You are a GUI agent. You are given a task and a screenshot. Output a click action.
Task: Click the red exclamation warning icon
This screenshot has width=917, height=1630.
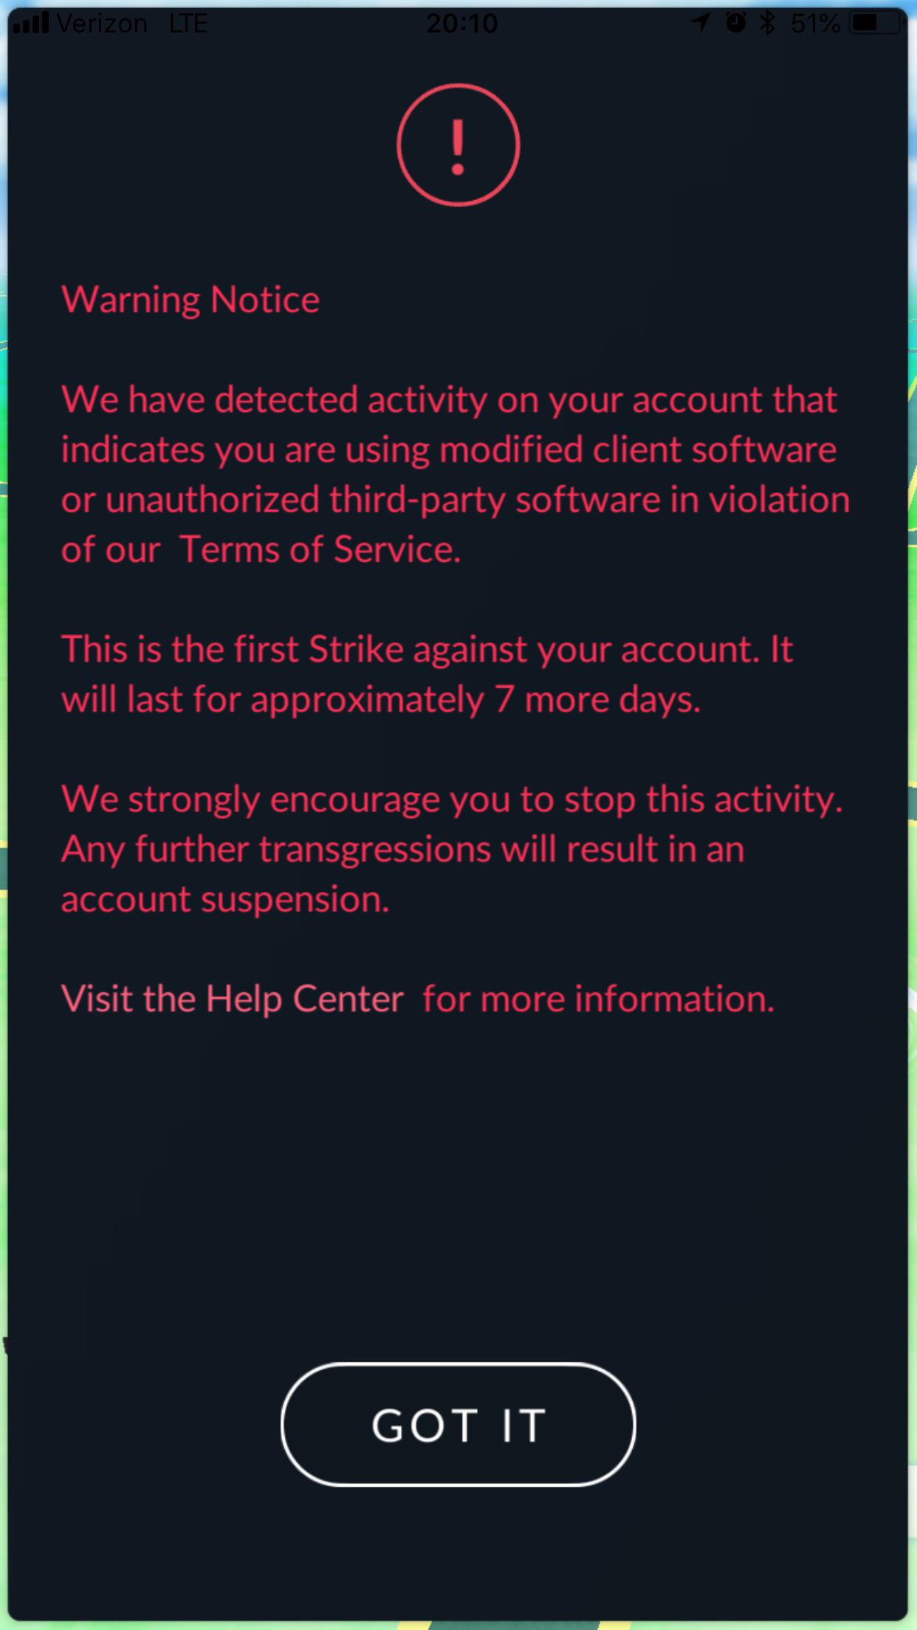[458, 145]
